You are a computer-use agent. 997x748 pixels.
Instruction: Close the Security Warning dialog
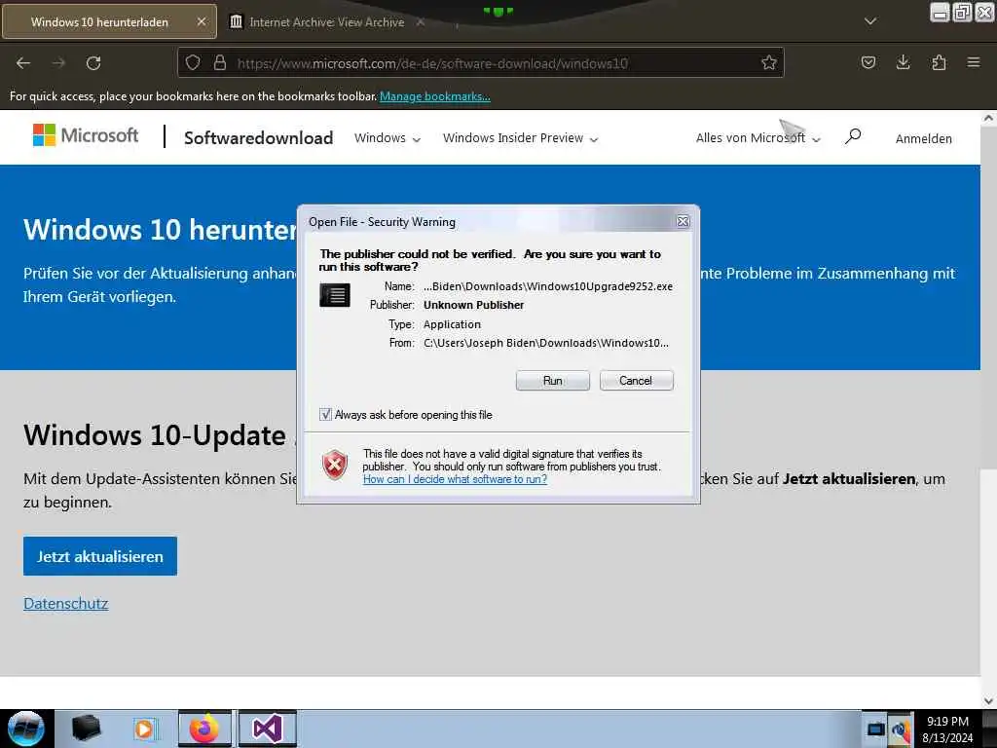[683, 221]
